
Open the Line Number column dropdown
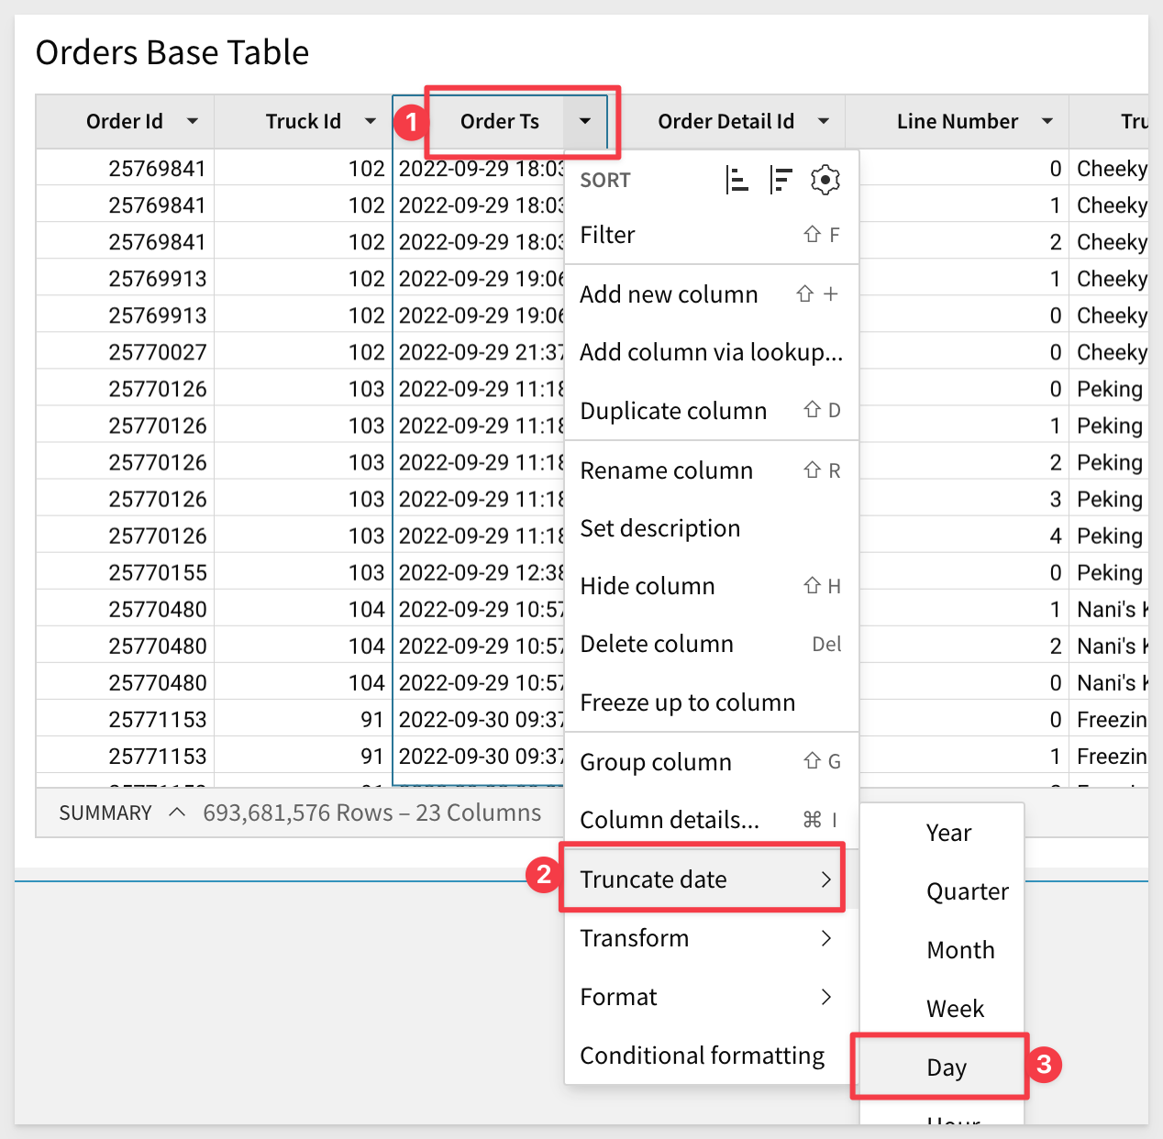click(x=1047, y=122)
